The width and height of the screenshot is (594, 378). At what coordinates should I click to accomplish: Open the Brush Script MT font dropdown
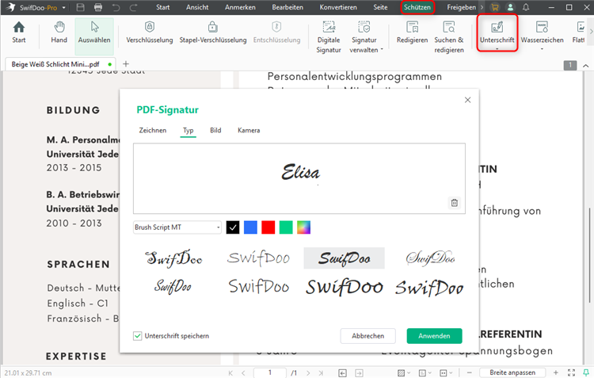tap(177, 227)
